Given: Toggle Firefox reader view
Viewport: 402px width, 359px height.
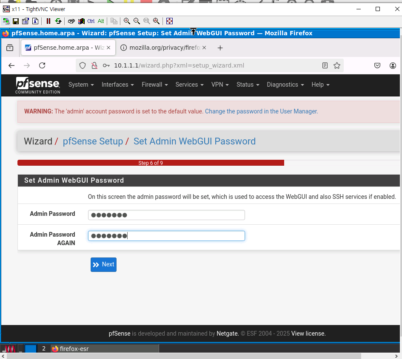Looking at the screenshot, I should 325,65.
